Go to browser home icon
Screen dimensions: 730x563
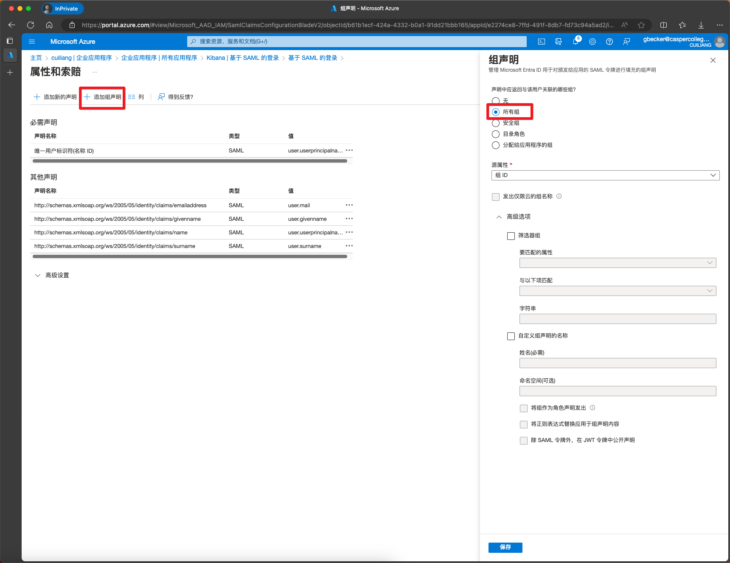[x=49, y=25]
